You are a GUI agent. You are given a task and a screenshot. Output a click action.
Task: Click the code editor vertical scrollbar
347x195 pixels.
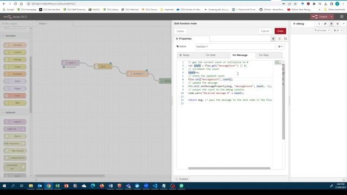coord(284,102)
